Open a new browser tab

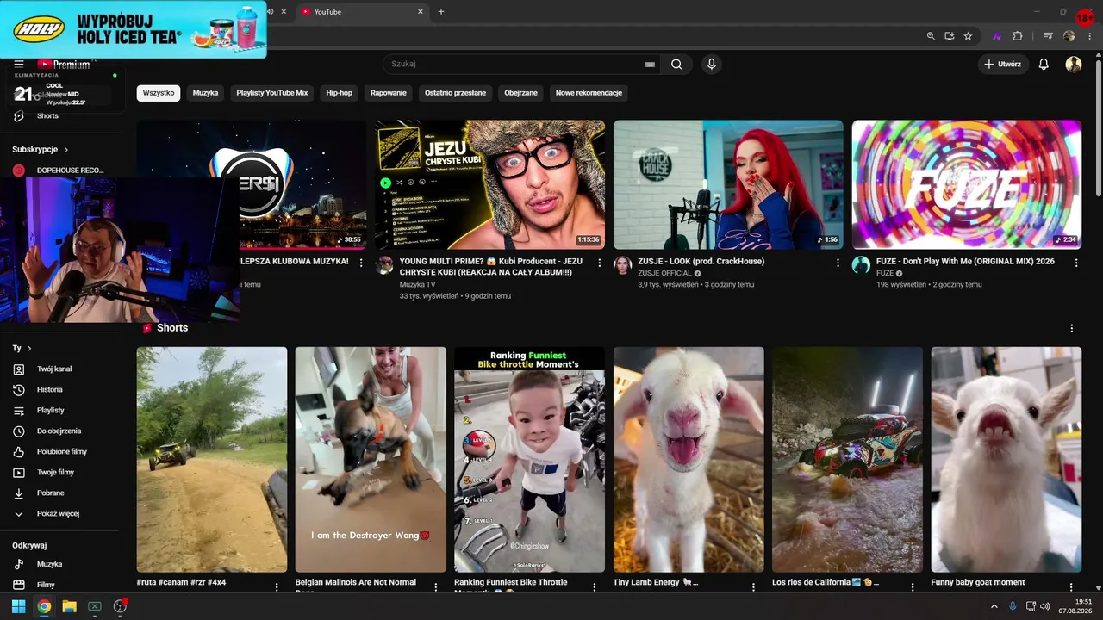pos(441,11)
